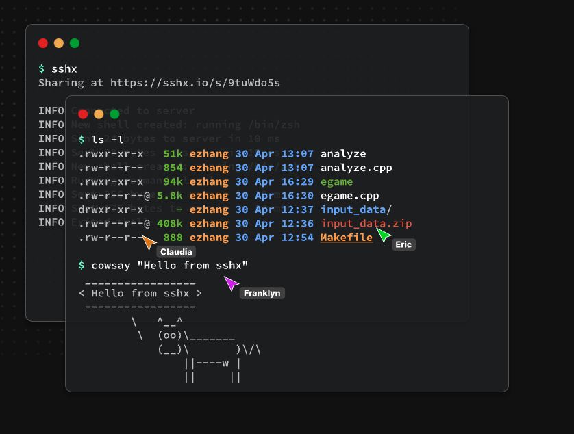Click the 12:36 timestamp for input_data.zip

tap(297, 224)
